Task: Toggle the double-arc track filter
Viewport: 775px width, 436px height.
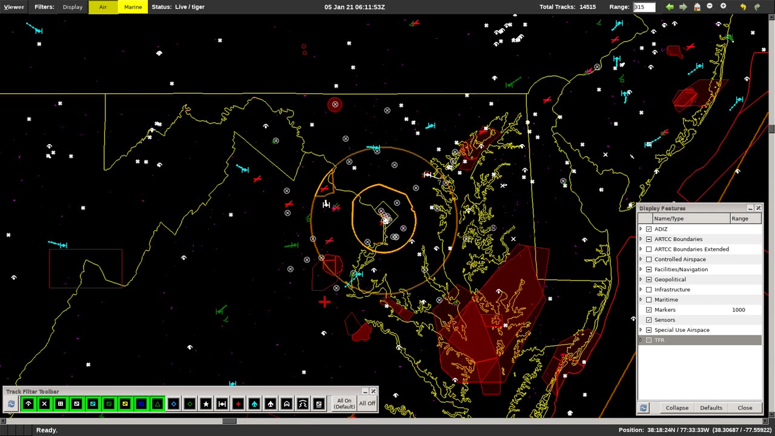Action: (303, 404)
